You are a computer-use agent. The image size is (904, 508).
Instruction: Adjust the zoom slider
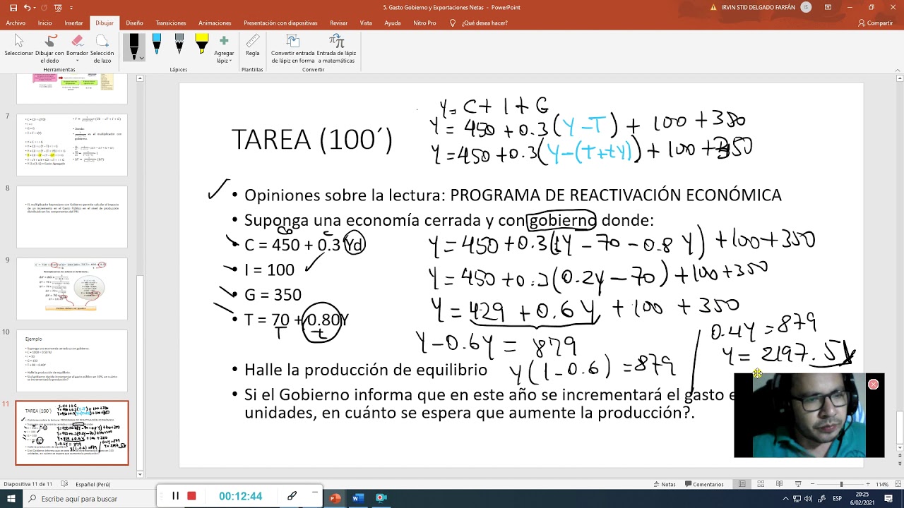[841, 484]
